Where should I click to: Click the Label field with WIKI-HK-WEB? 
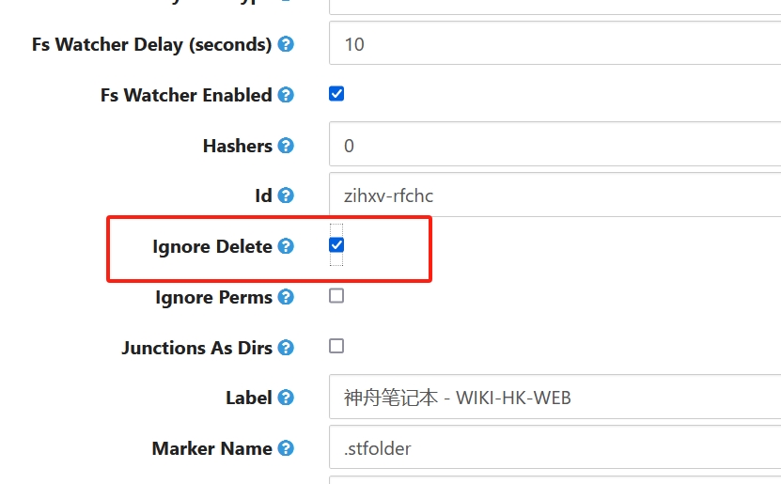[555, 398]
